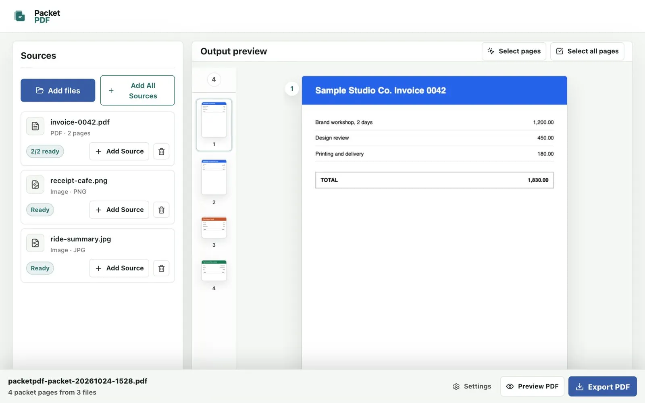
Task: Delete the receipt-cafe.png source
Action: click(x=161, y=210)
